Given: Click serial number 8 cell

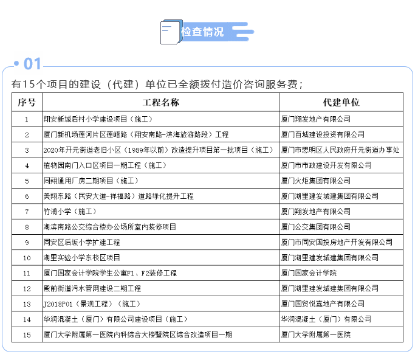Looking at the screenshot, I should coord(27,227).
